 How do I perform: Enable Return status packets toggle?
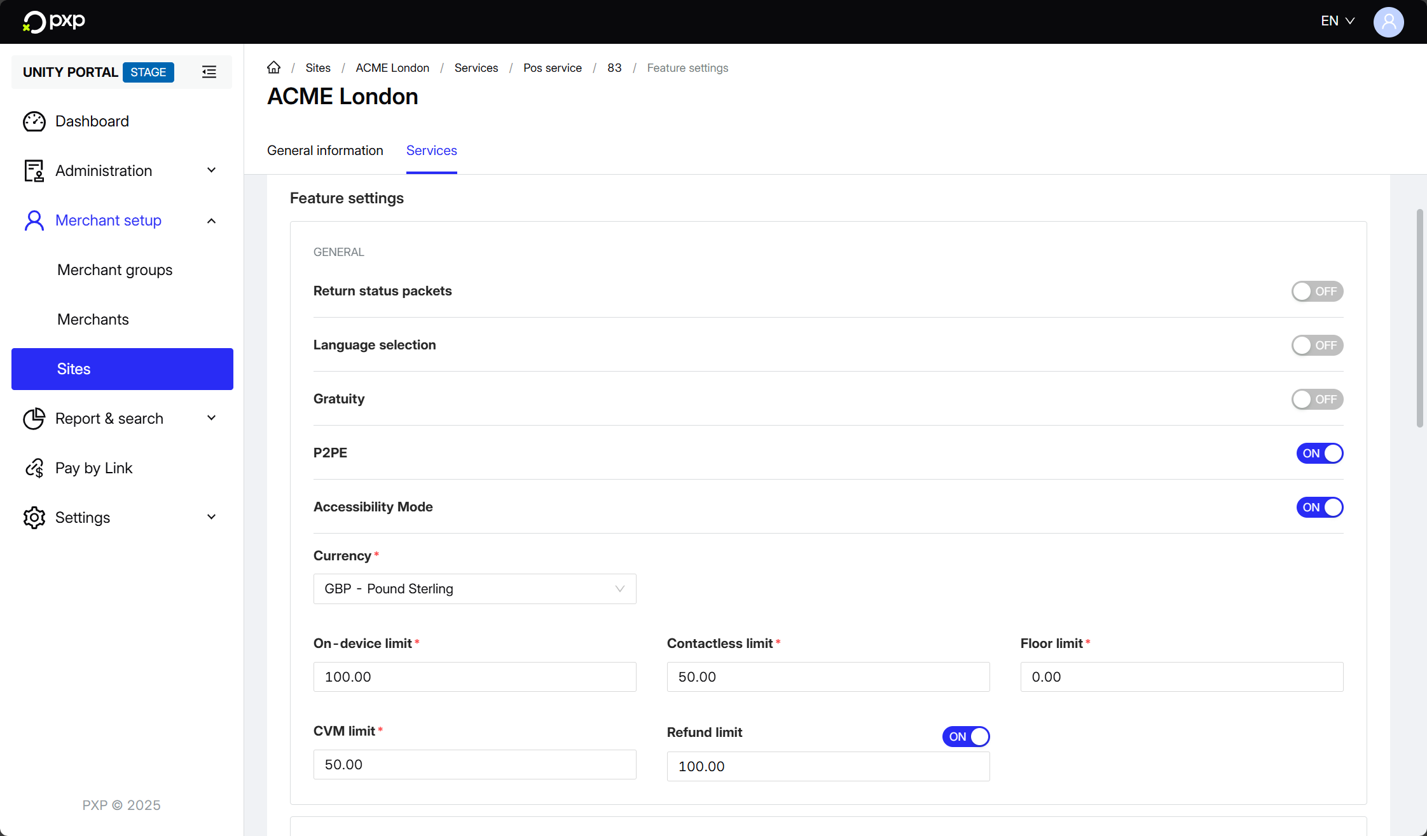(1317, 292)
